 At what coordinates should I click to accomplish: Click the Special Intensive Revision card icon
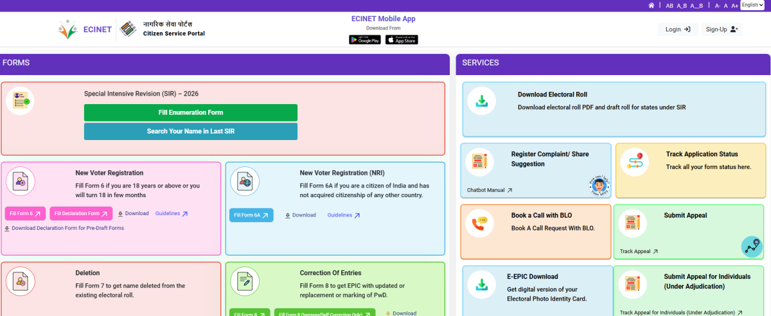click(20, 101)
